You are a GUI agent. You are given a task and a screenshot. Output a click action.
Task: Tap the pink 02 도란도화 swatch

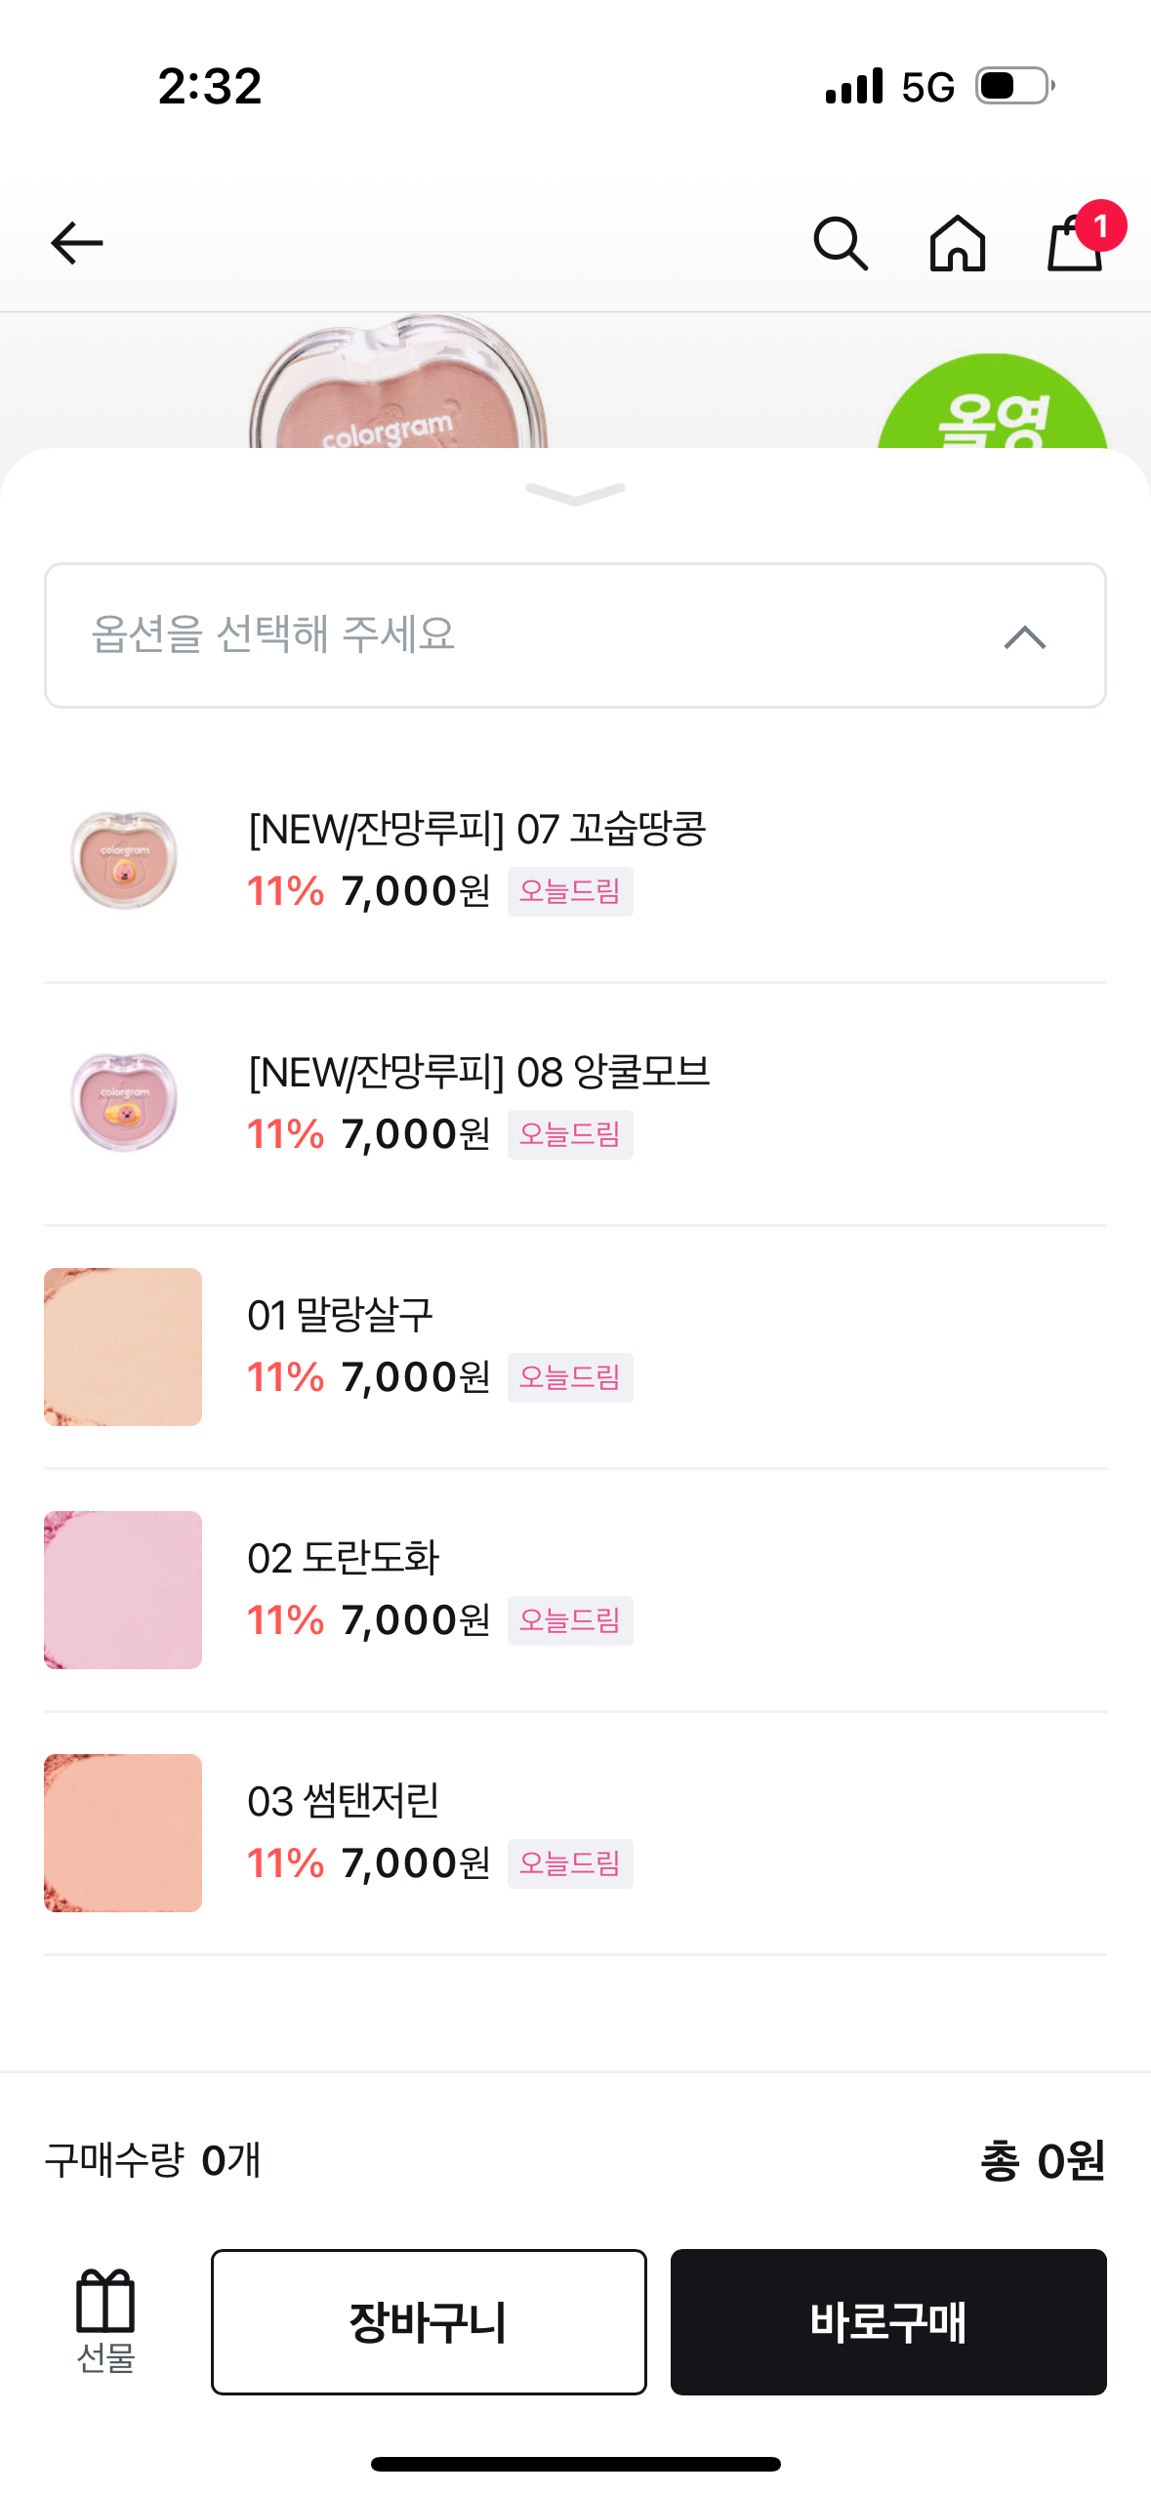pyautogui.click(x=123, y=1590)
